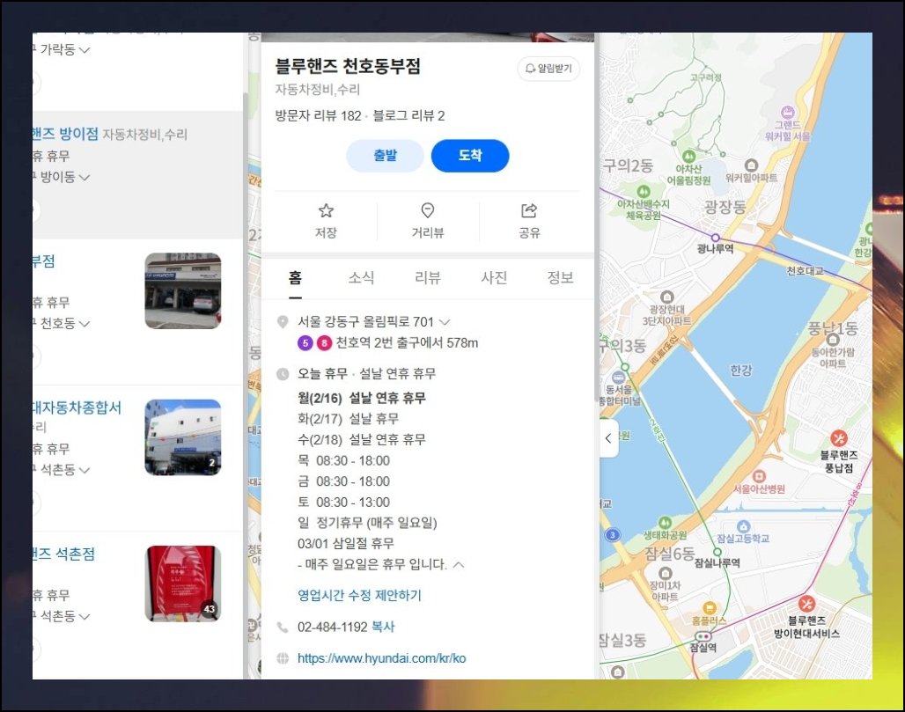Click 블루핸즈 방이현대서비스 map marker

[x=806, y=604]
